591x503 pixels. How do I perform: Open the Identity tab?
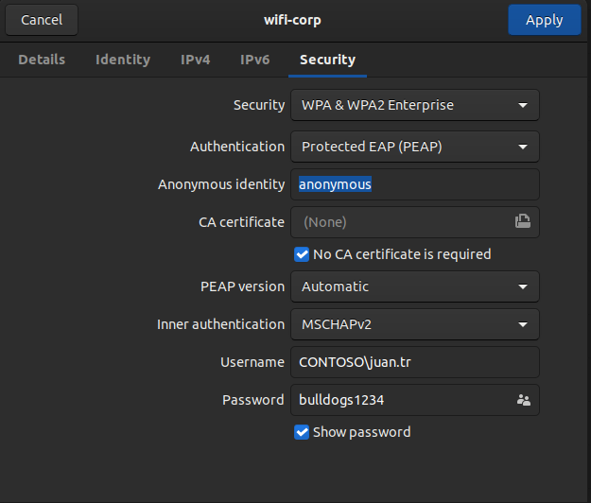[123, 60]
